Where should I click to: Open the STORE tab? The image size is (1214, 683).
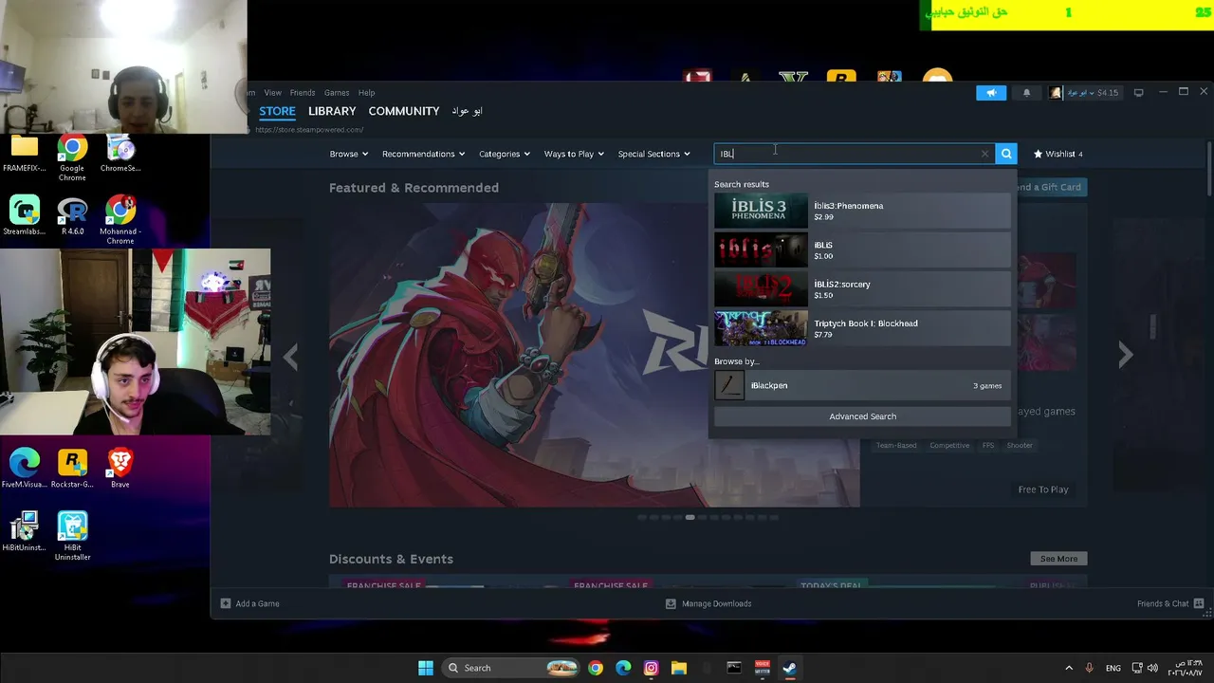(277, 111)
